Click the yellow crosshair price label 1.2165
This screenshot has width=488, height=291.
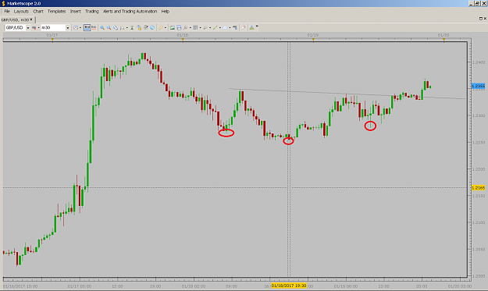click(478, 188)
